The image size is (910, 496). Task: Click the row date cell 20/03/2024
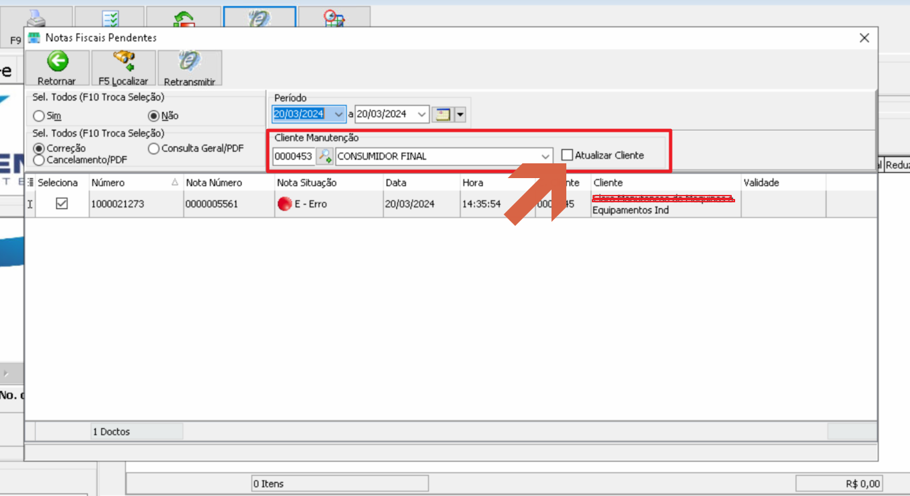(421, 204)
